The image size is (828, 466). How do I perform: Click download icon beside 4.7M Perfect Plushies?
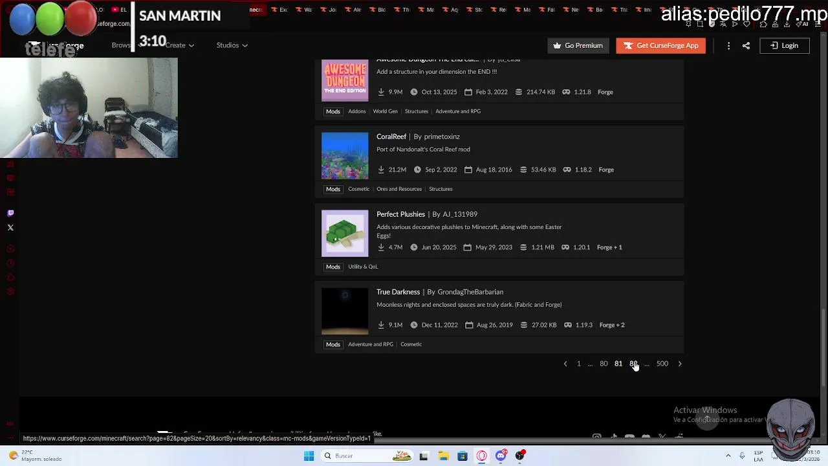(x=381, y=247)
